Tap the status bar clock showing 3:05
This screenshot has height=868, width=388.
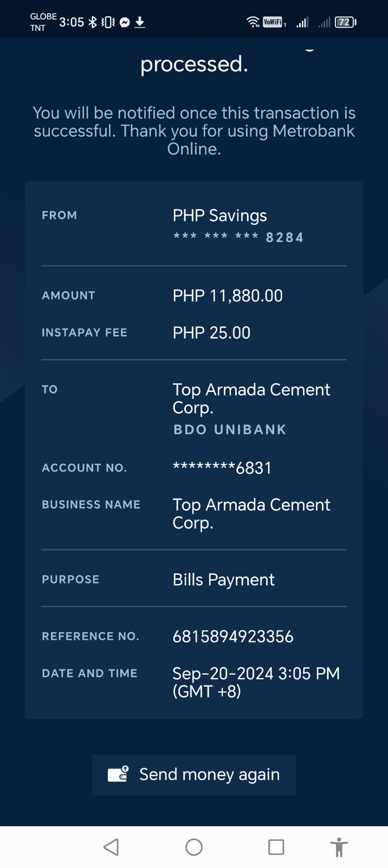tap(72, 22)
